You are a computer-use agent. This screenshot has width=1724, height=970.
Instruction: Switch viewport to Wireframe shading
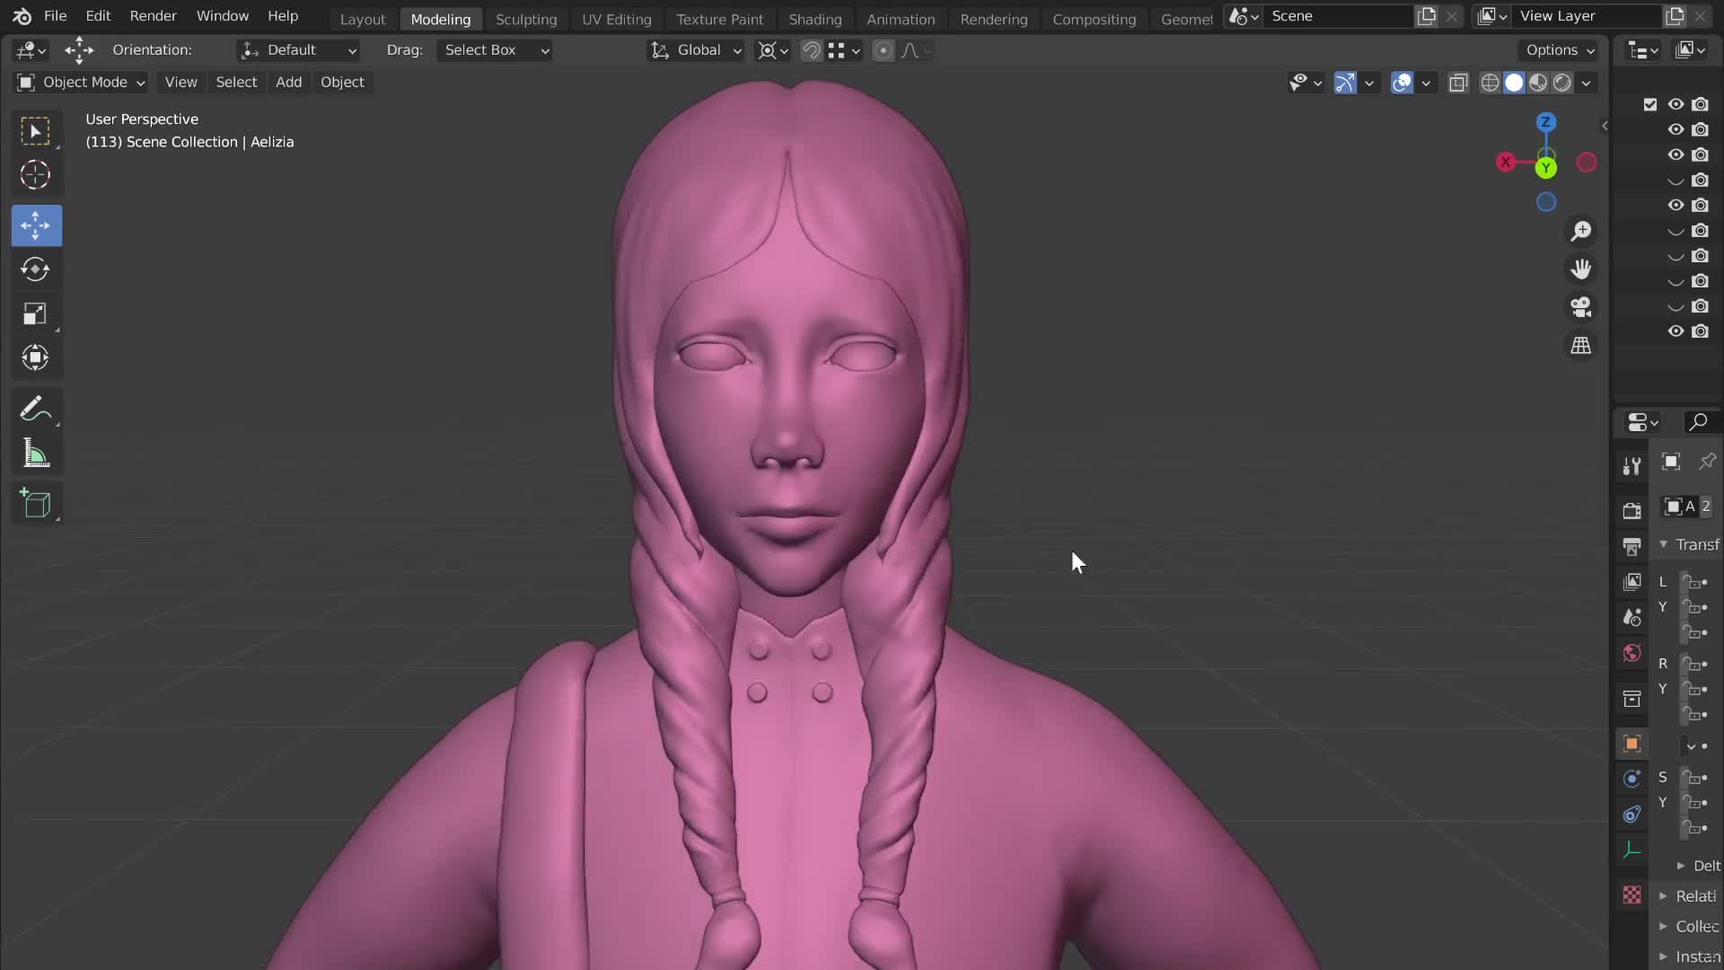pyautogui.click(x=1490, y=82)
